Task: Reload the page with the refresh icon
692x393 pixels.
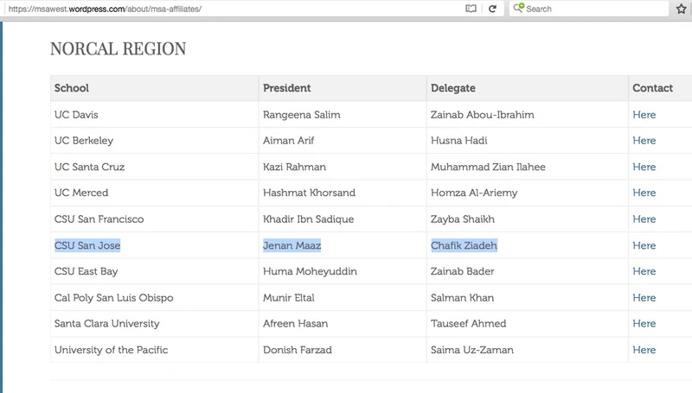Action: (x=492, y=9)
